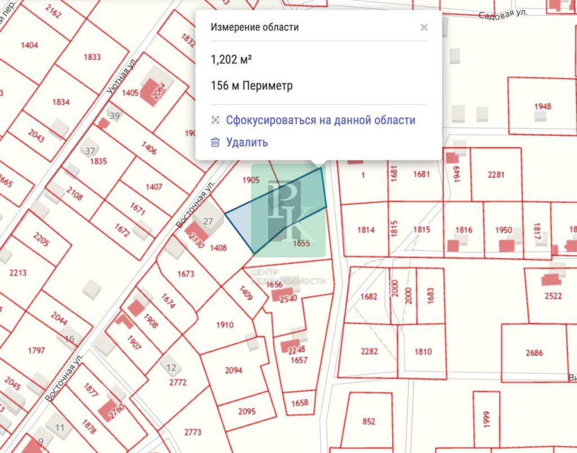Click land parcel 1910

tap(224, 325)
